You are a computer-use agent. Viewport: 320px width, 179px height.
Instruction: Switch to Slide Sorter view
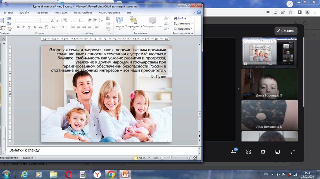pos(140,158)
